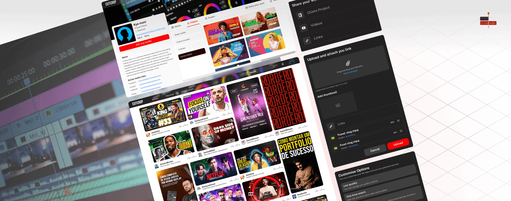Screen dimensions: 511x201
Task: Open the Kevin Durant thumbnail
Action: click(172, 146)
